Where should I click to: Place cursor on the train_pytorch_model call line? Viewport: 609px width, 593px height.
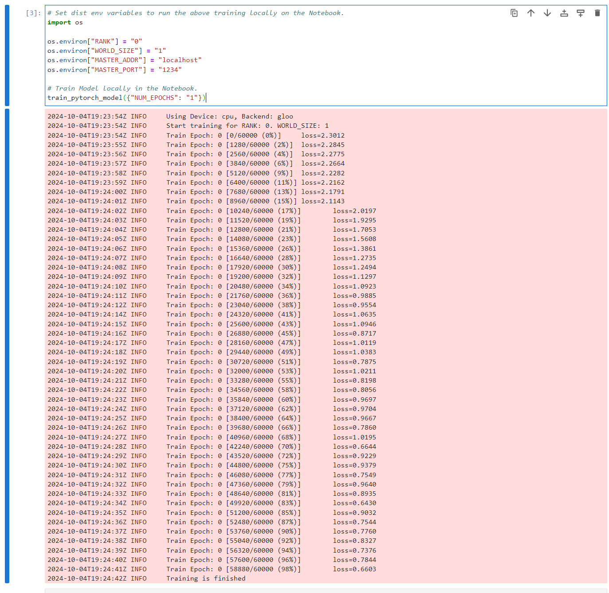point(127,98)
